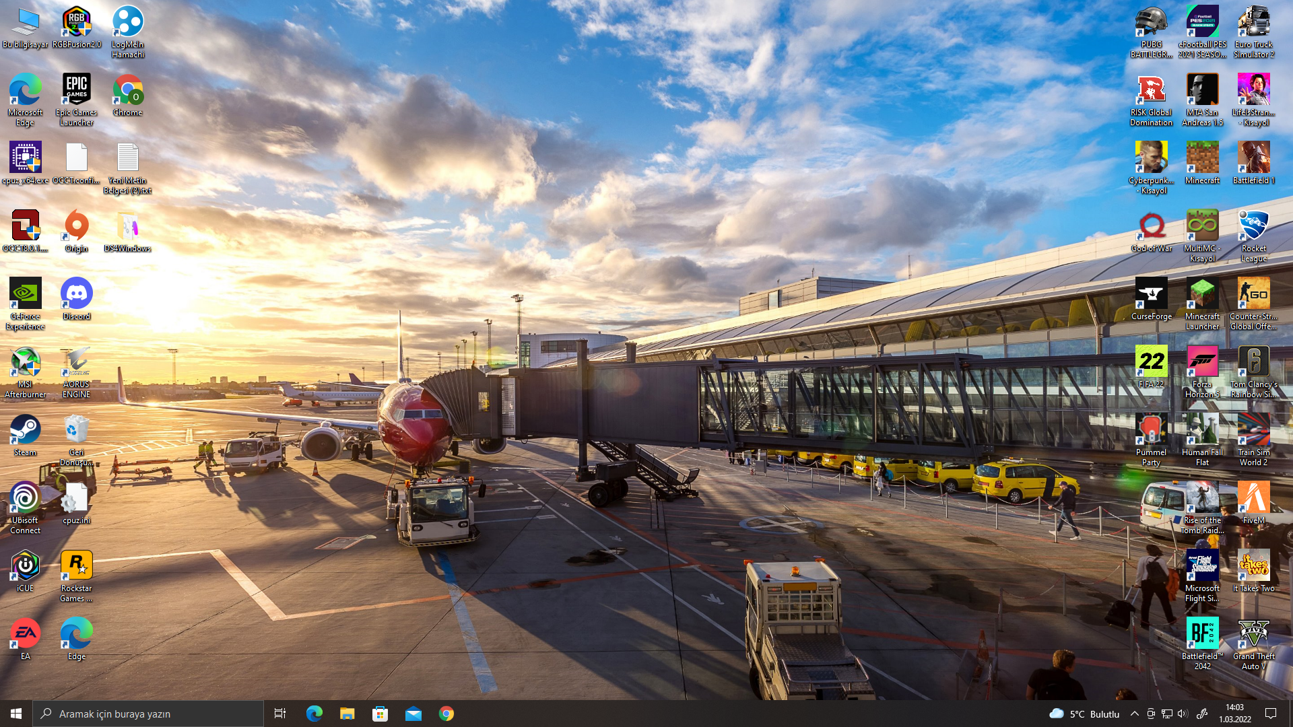Image resolution: width=1293 pixels, height=727 pixels.
Task: Click the Forza Horizon 5 shortcut
Action: click(1202, 363)
